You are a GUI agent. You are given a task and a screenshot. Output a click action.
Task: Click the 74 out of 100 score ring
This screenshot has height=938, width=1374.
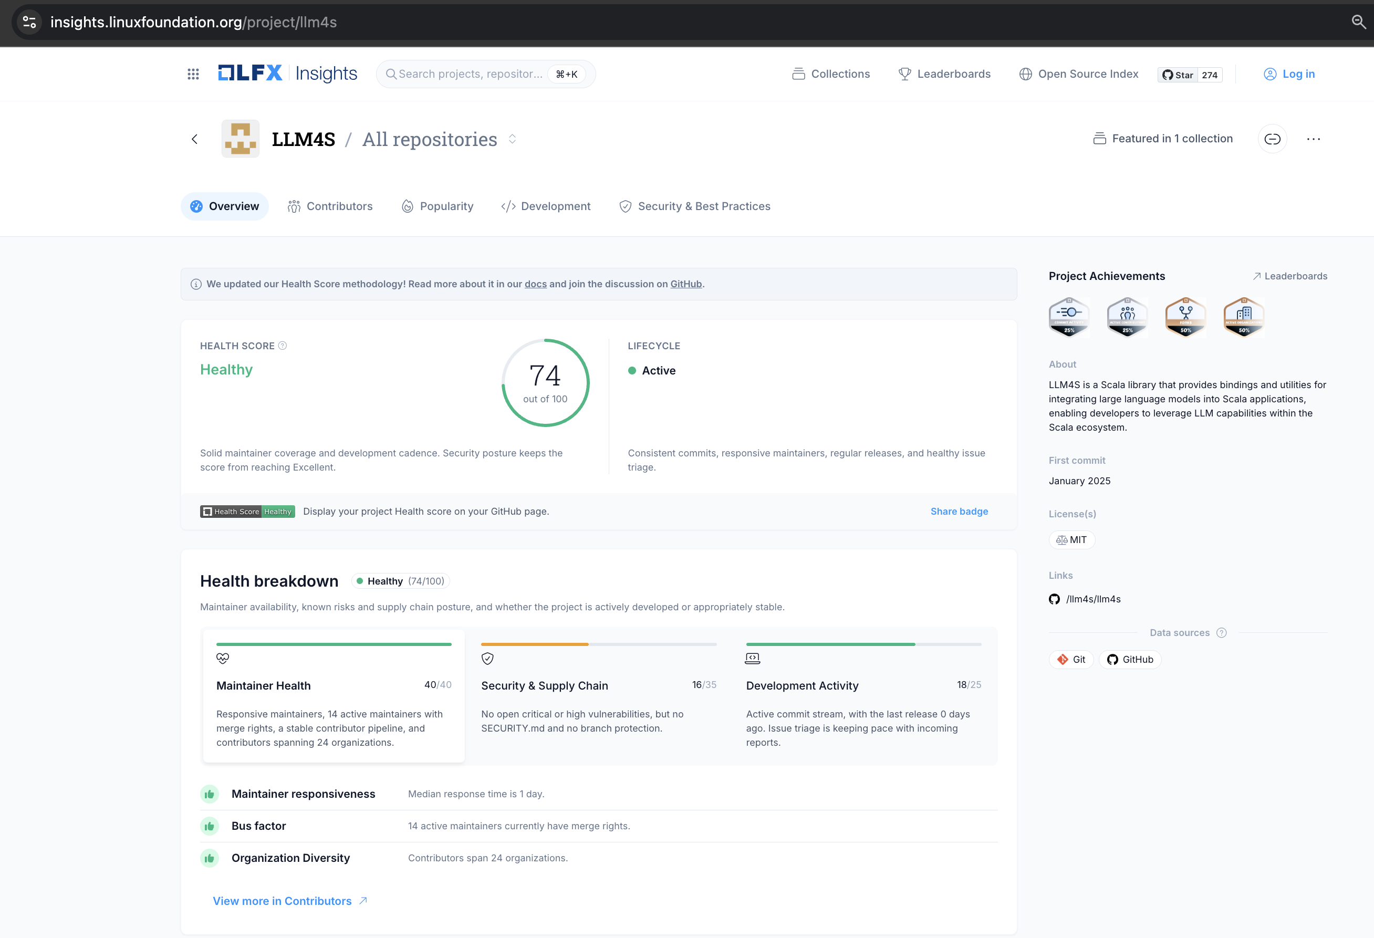545,383
